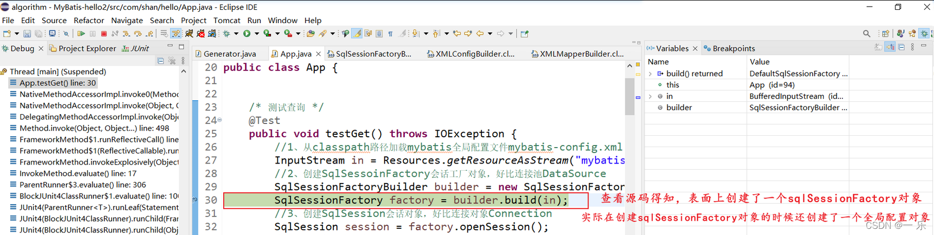The width and height of the screenshot is (934, 235).
Task: Click Next Annotation icon
Action: point(416,33)
